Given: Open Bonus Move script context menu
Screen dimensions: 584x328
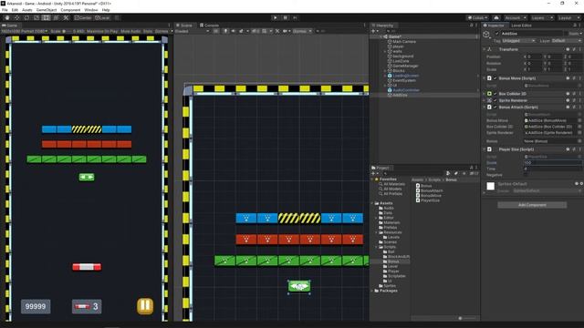Looking at the screenshot, I should pyautogui.click(x=579, y=78).
